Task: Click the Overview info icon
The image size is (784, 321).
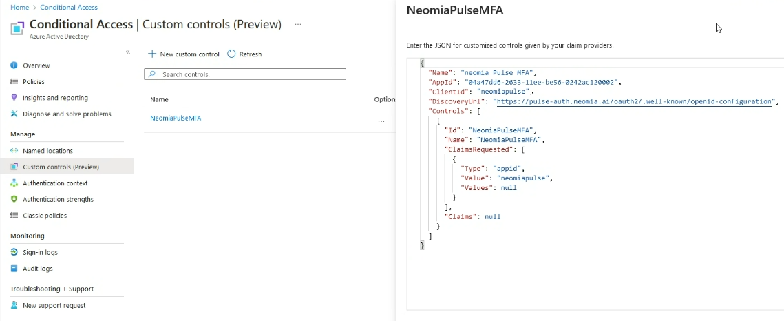Action: coord(14,65)
